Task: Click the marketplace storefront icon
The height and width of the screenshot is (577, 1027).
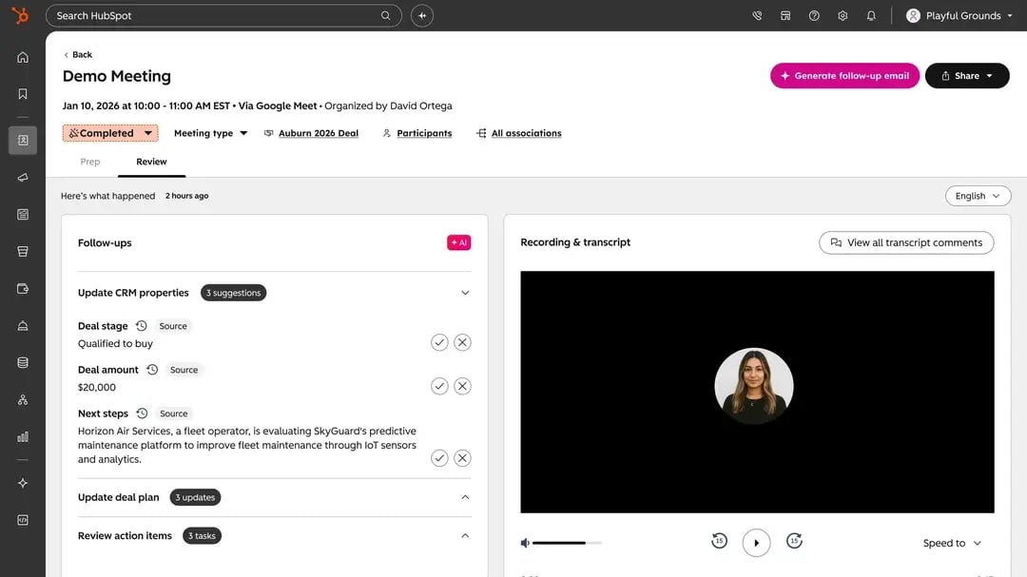Action: (x=785, y=16)
